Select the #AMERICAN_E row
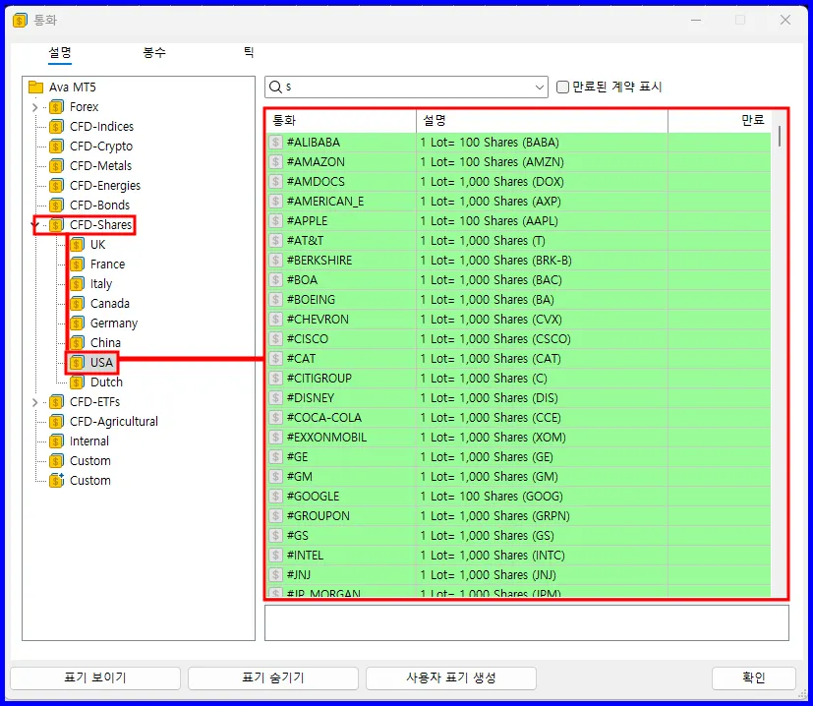Viewport: 813px width, 706px height. (x=519, y=202)
